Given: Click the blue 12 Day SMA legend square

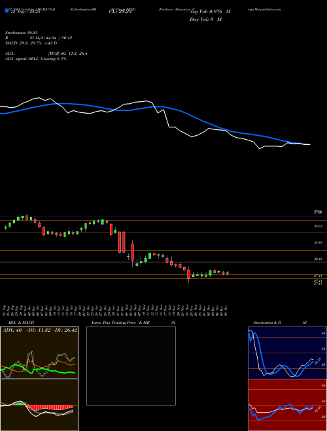Looking at the screenshot, I should click(7, 10).
